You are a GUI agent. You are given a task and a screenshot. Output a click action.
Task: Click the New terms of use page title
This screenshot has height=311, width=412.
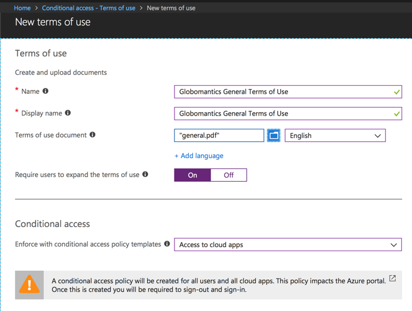click(x=53, y=22)
